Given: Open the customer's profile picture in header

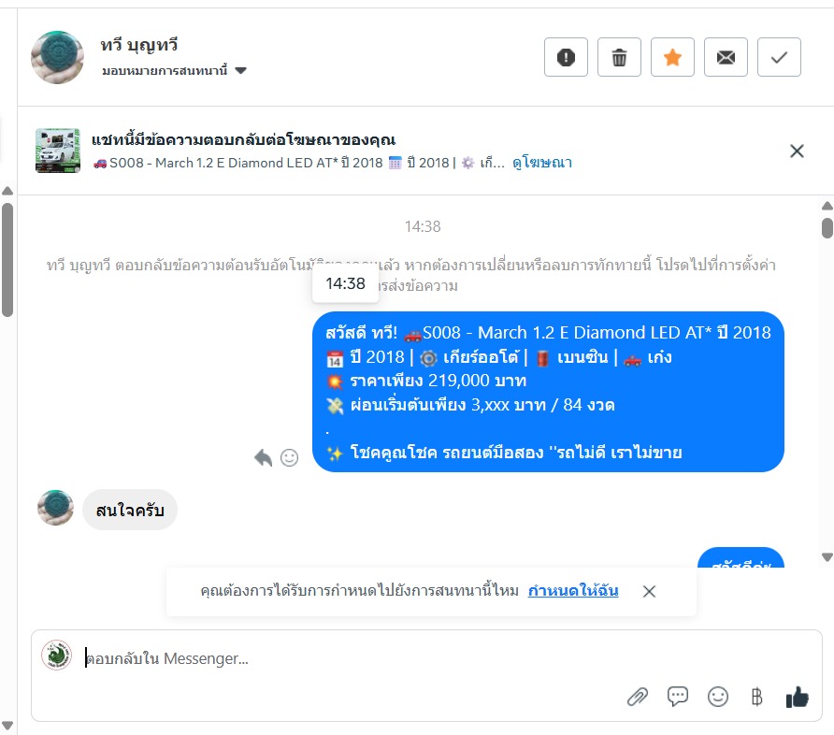Looking at the screenshot, I should [x=57, y=57].
